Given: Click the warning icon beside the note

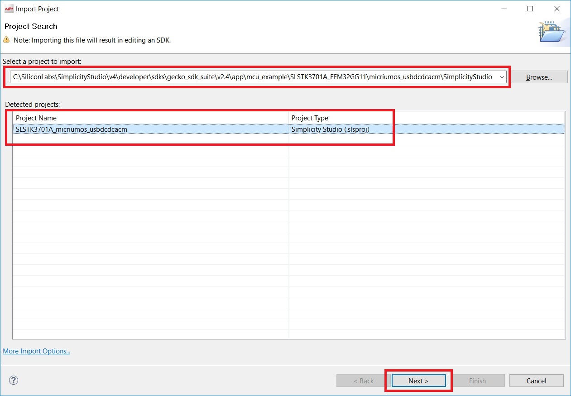Looking at the screenshot, I should point(7,39).
